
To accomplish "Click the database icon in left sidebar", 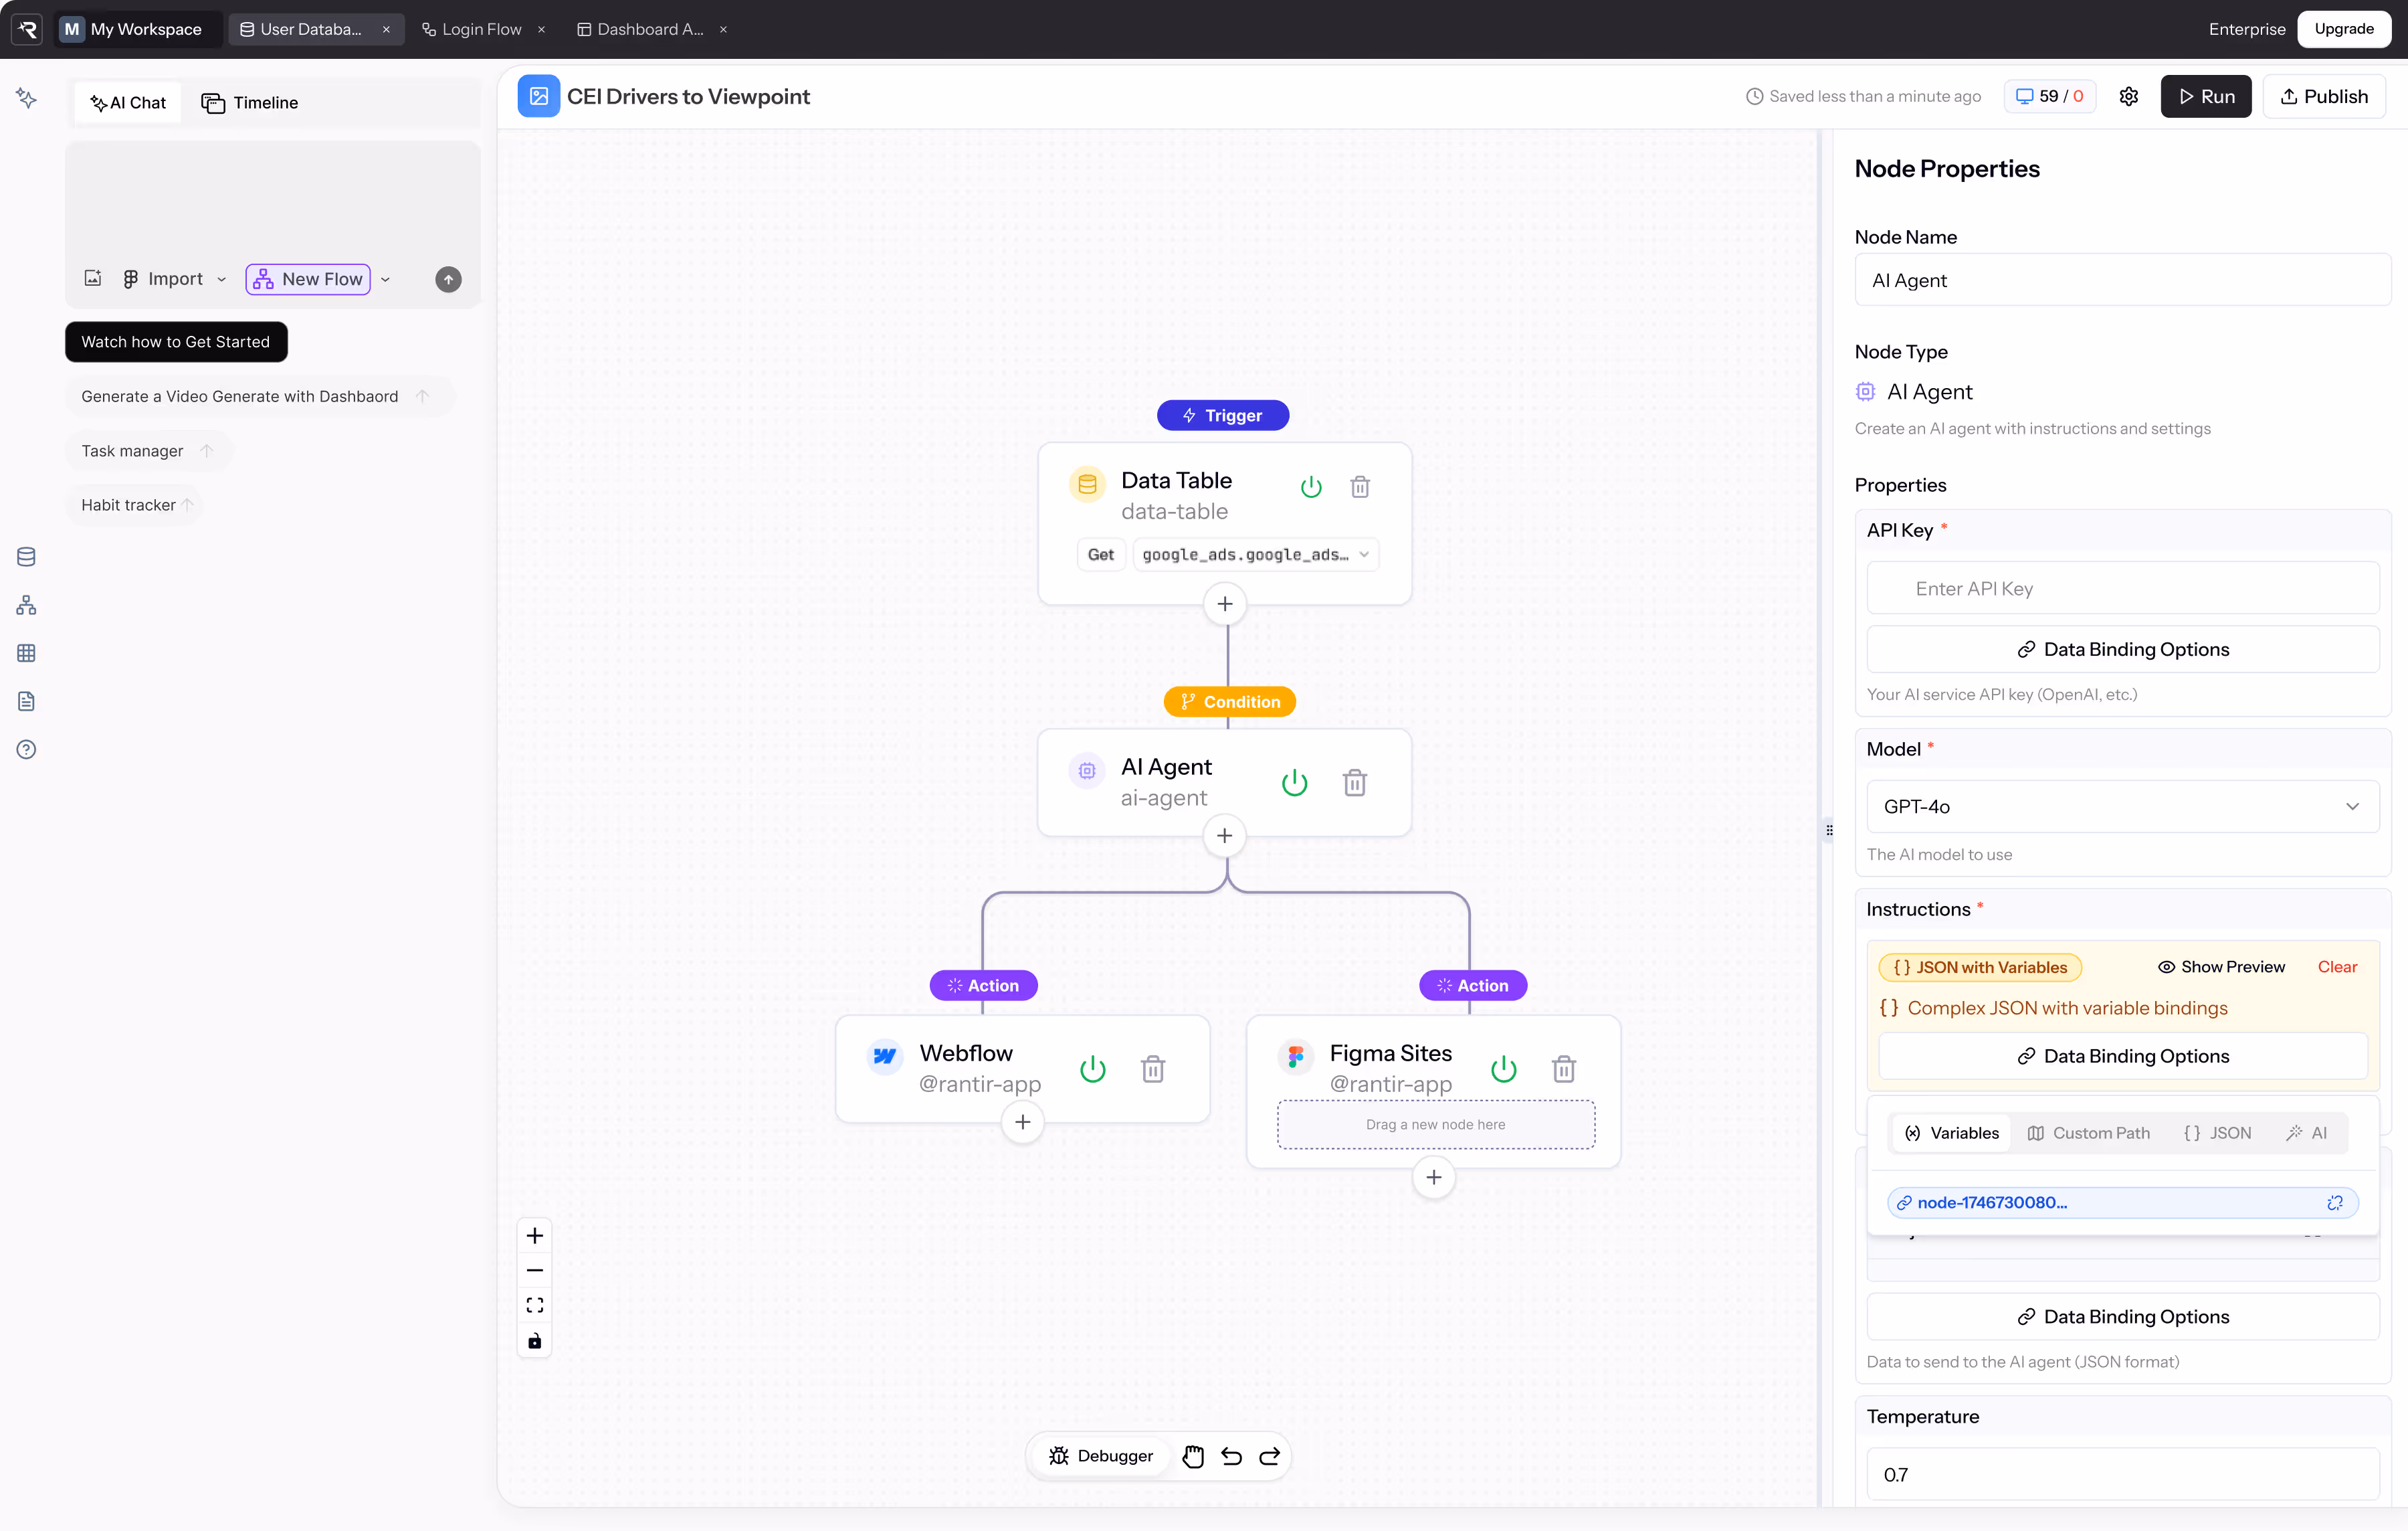I will tap(26, 556).
